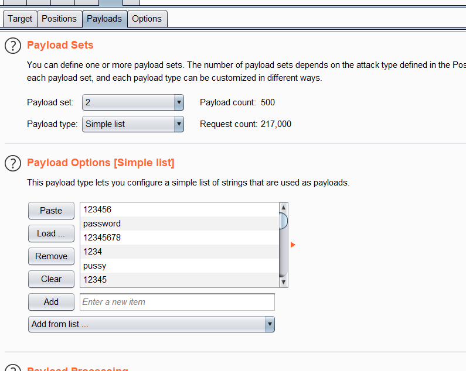The width and height of the screenshot is (466, 371).
Task: Focus the Enter a new item field
Action: (177, 302)
